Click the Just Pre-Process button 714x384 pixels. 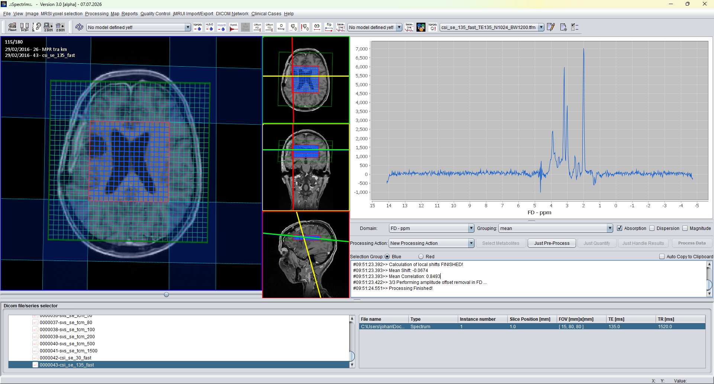coord(551,243)
